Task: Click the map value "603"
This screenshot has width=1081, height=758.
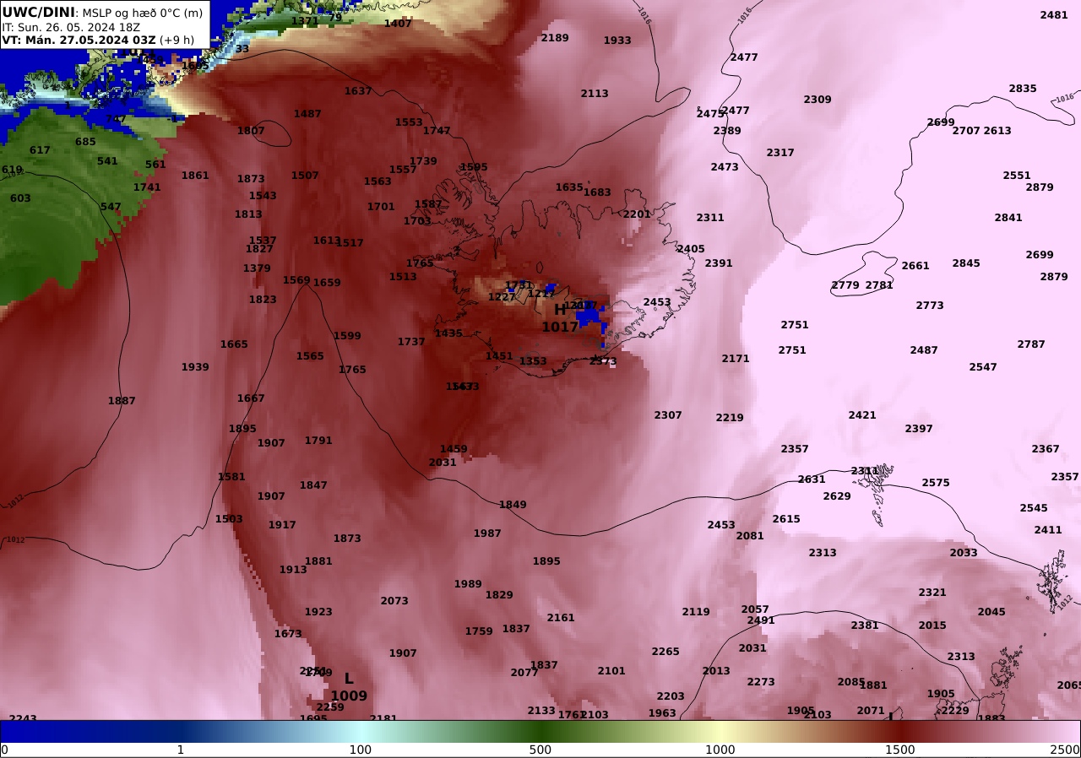Action: point(20,198)
